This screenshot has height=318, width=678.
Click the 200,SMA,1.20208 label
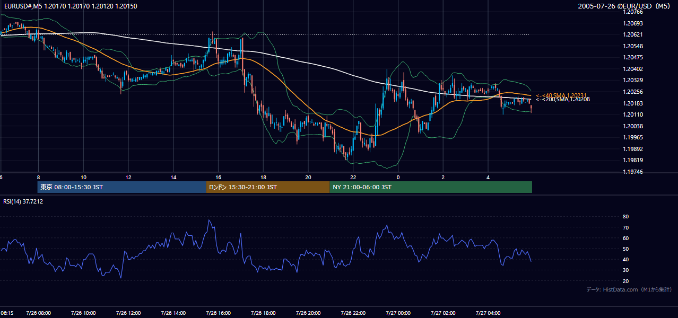(562, 100)
